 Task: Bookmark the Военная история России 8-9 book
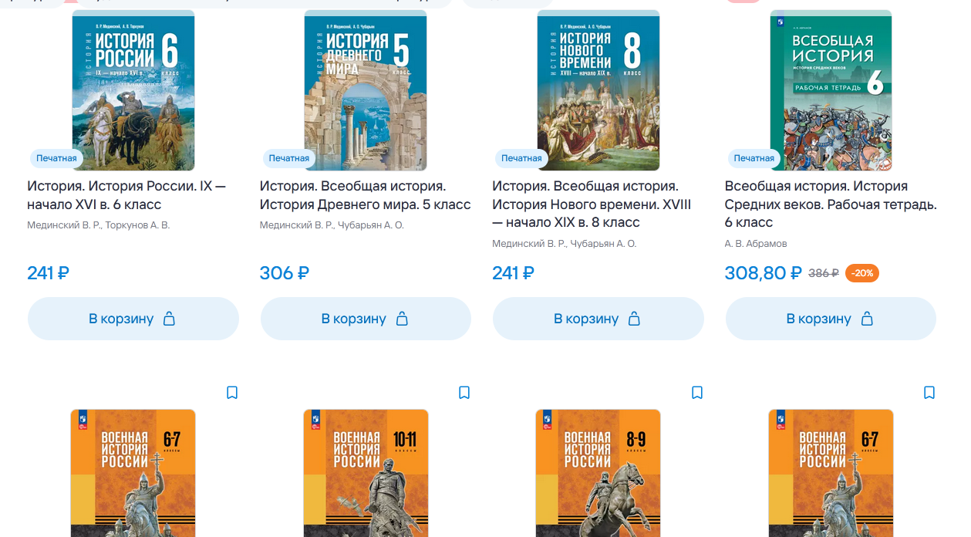[697, 393]
